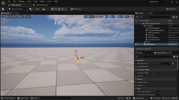The image size is (179, 100).
Task: Toggle rotation snapping in viewport
Action: [111, 17]
